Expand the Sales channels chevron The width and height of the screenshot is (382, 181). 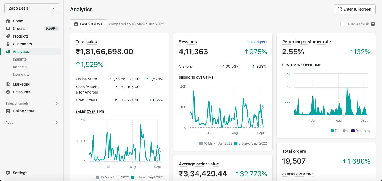57,104
